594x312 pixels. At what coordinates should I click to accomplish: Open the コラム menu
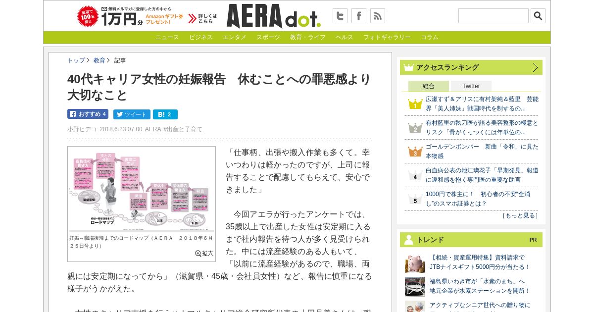430,38
